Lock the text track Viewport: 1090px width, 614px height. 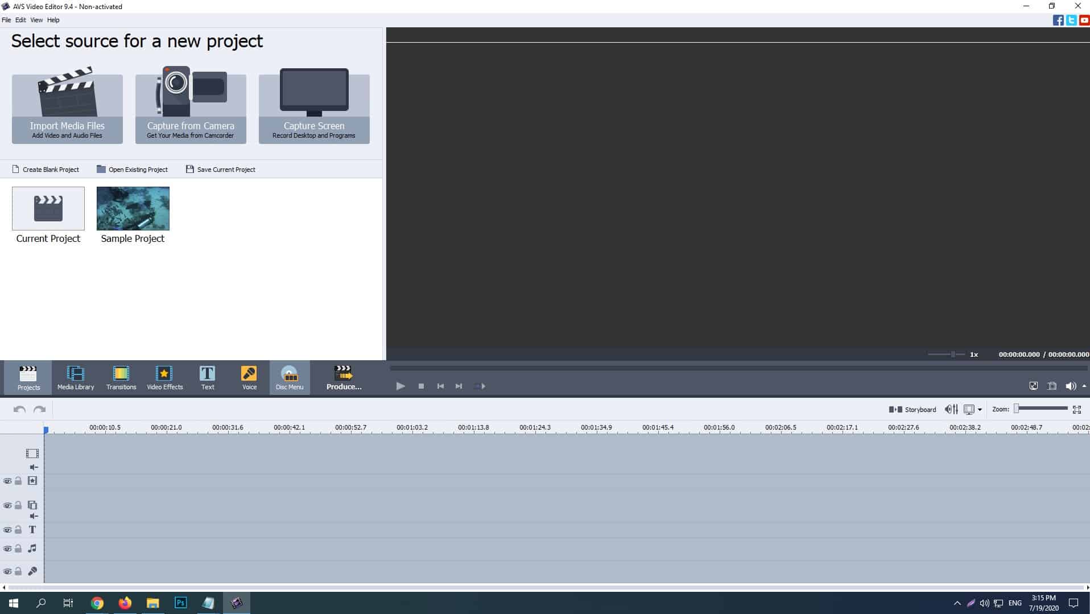(18, 530)
